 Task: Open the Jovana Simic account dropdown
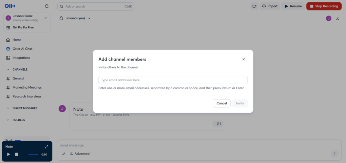[46, 18]
